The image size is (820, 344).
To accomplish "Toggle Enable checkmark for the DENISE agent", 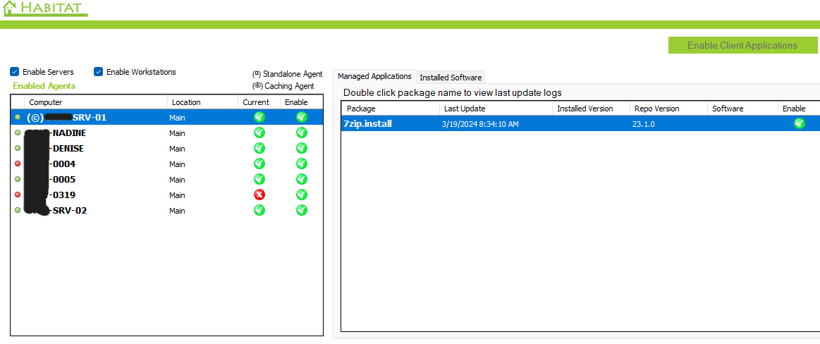I will pyautogui.click(x=302, y=148).
